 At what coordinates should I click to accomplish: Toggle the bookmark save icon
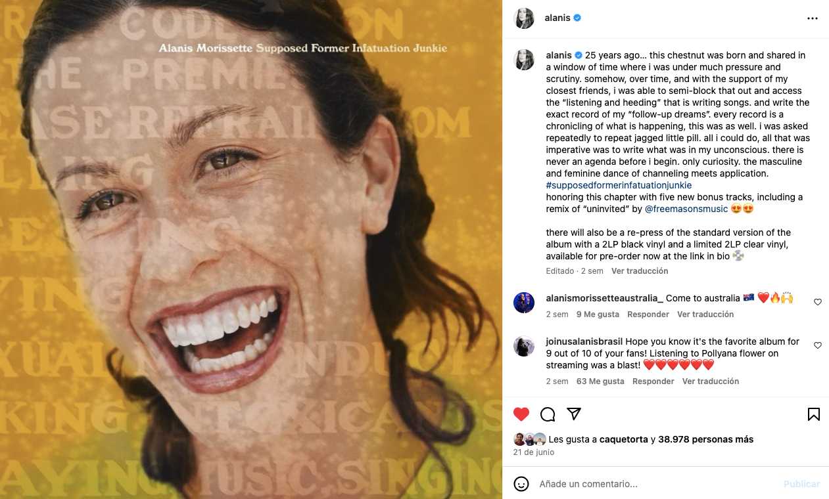[813, 414]
